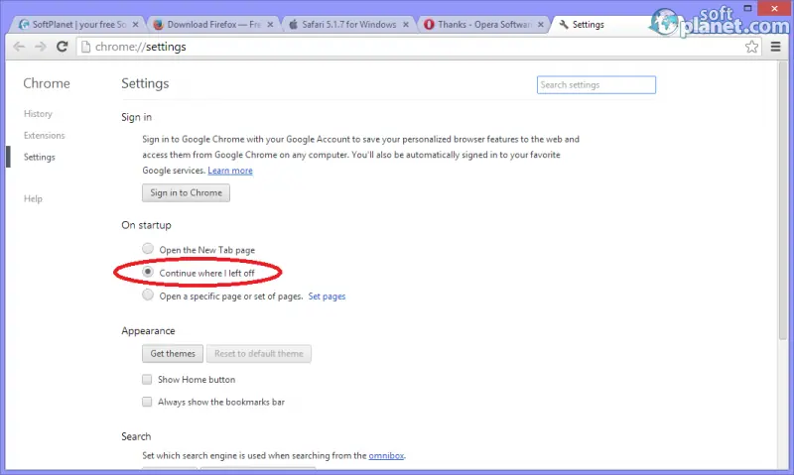The width and height of the screenshot is (794, 475).
Task: Click the SoftPlanet favicon on the first tab
Action: (x=23, y=24)
